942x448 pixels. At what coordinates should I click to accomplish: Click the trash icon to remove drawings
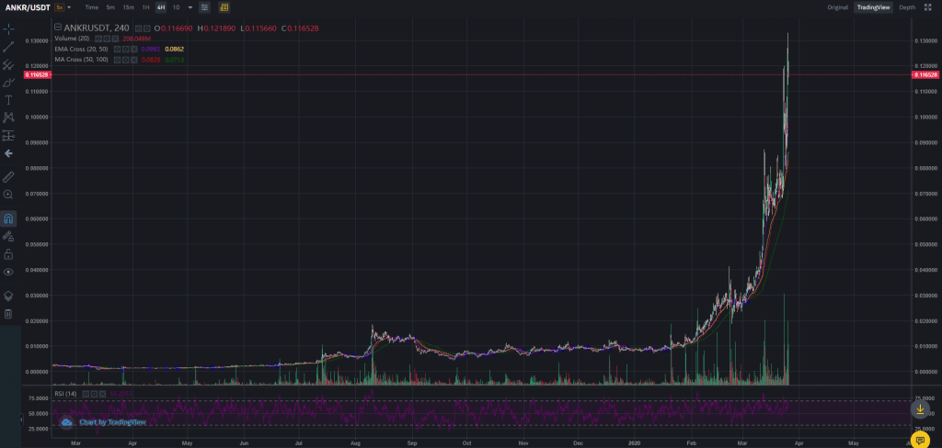tap(8, 314)
